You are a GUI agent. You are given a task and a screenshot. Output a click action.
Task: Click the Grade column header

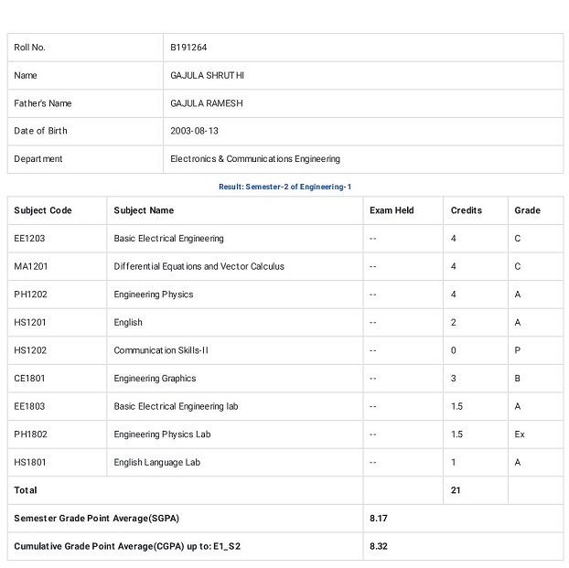(x=527, y=210)
